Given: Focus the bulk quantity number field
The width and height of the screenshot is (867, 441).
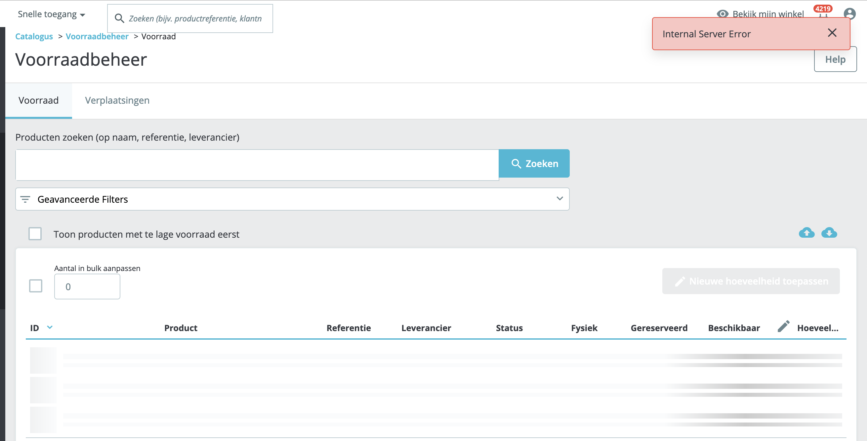Looking at the screenshot, I should tap(87, 287).
